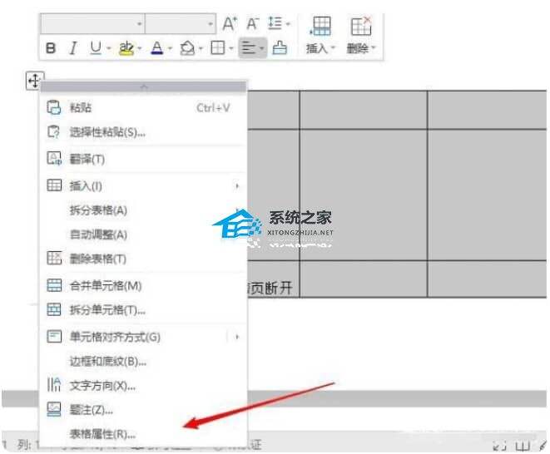
Task: Click the format painter icon
Action: pos(280,47)
